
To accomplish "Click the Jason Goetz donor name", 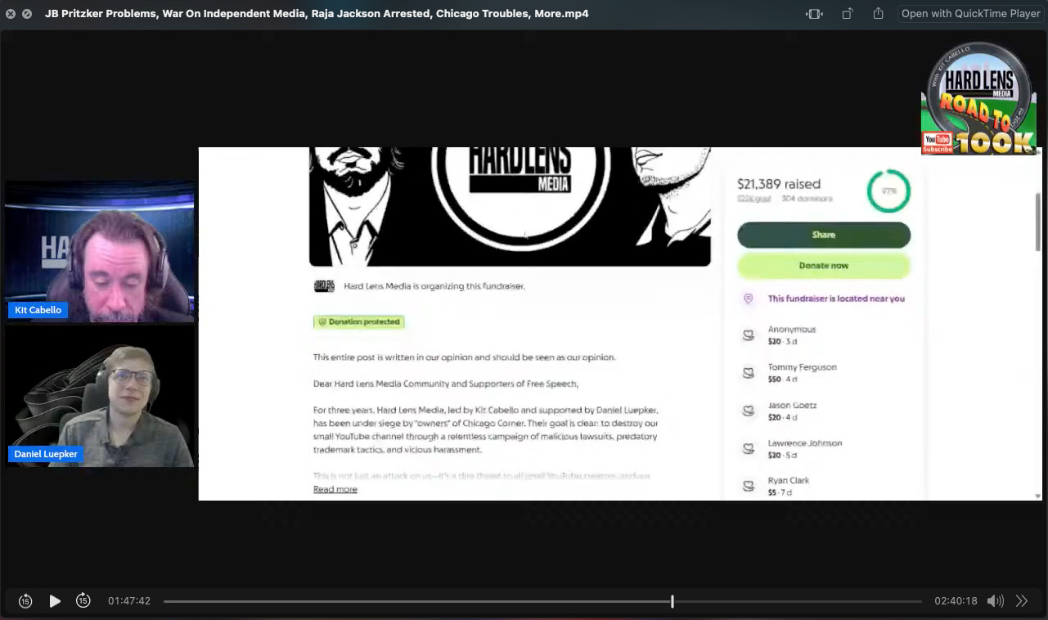I will (792, 406).
